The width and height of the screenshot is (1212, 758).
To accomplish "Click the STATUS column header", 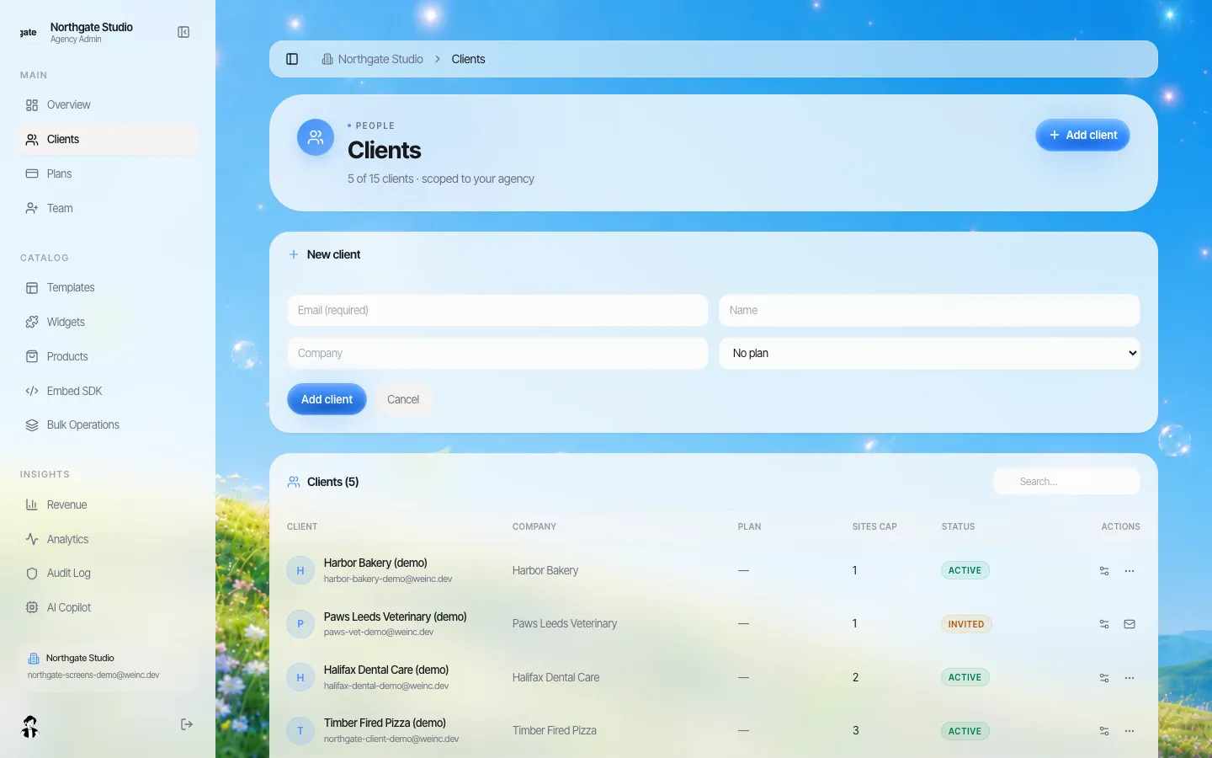I will 958,526.
